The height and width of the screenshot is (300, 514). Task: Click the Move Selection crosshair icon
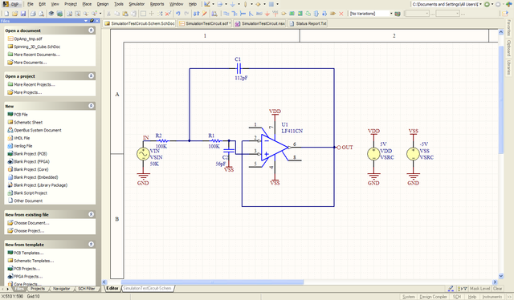152,14
